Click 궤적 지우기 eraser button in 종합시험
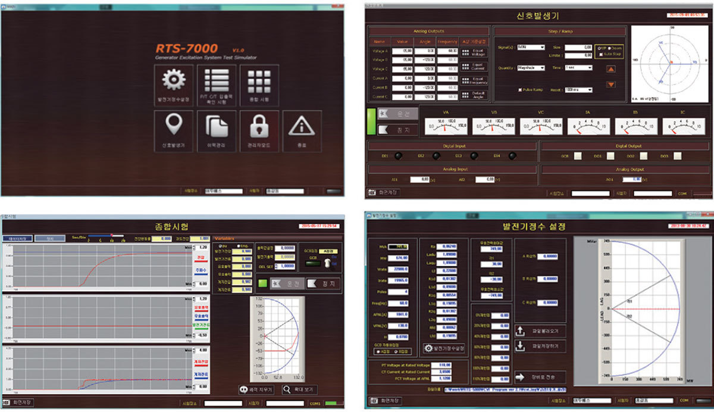 pos(257,389)
